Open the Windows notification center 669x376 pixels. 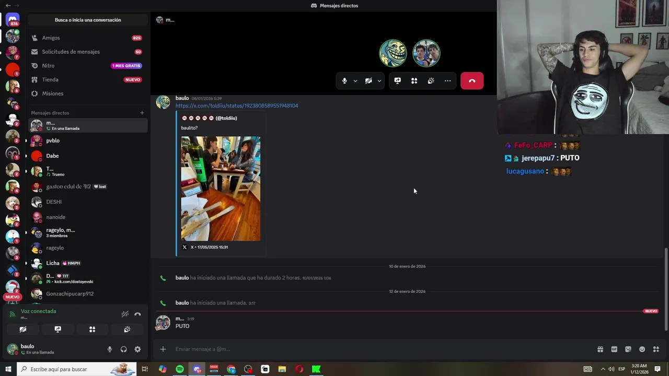point(658,369)
